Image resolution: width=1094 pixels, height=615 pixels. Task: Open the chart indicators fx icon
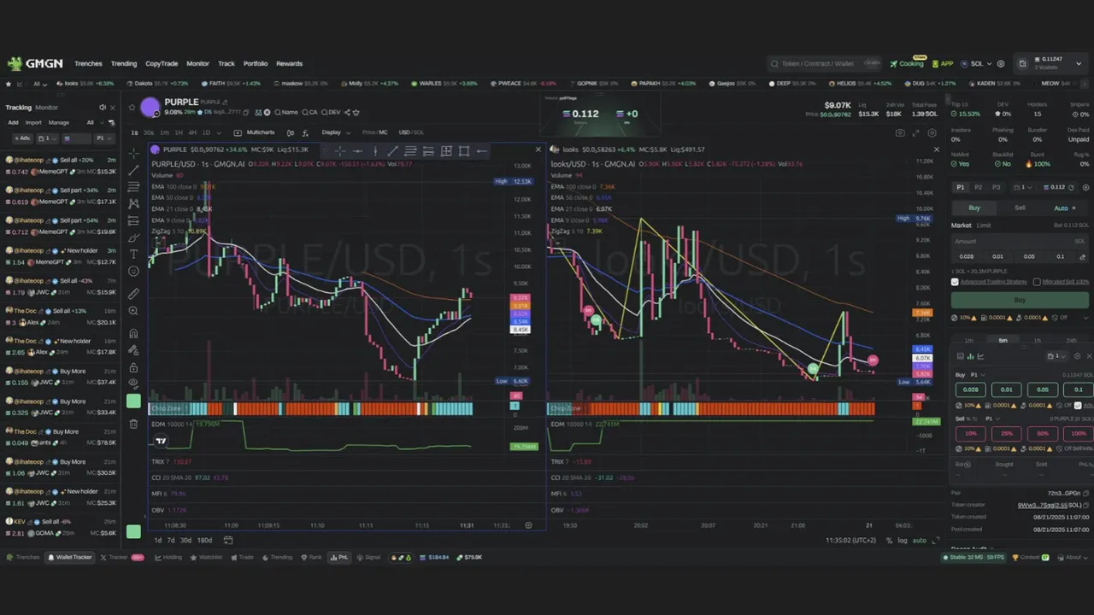pyautogui.click(x=305, y=132)
